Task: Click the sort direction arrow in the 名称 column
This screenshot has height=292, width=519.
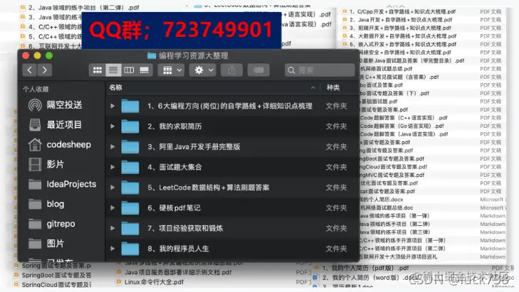Action: [x=313, y=87]
